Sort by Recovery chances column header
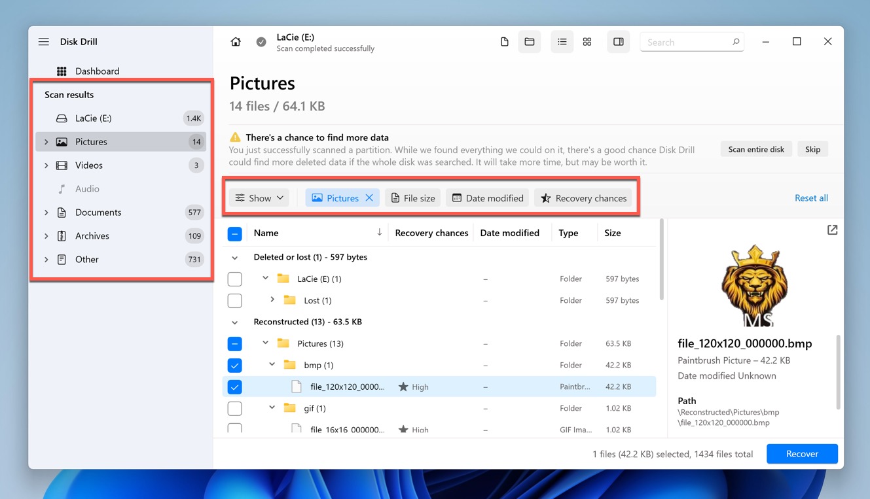Image resolution: width=870 pixels, height=499 pixels. [431, 233]
